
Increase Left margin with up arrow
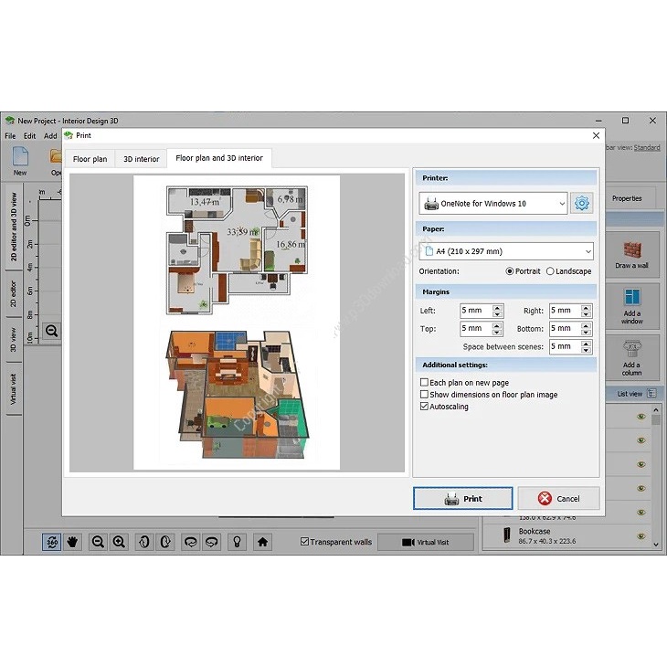(x=497, y=307)
